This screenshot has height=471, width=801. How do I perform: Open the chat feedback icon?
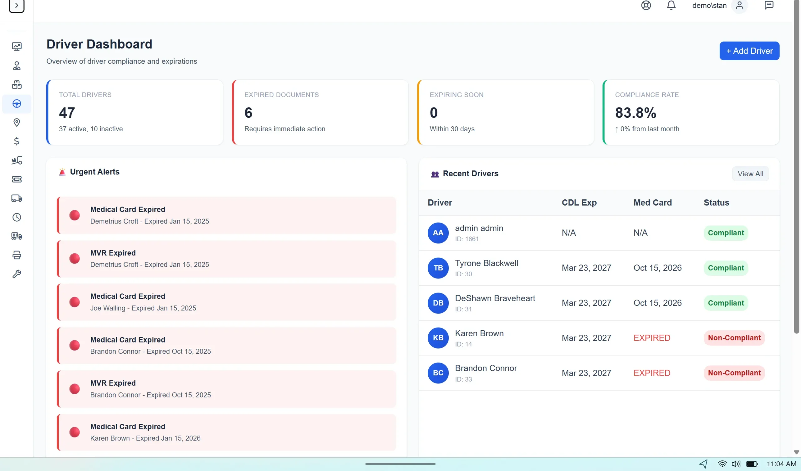pyautogui.click(x=769, y=5)
